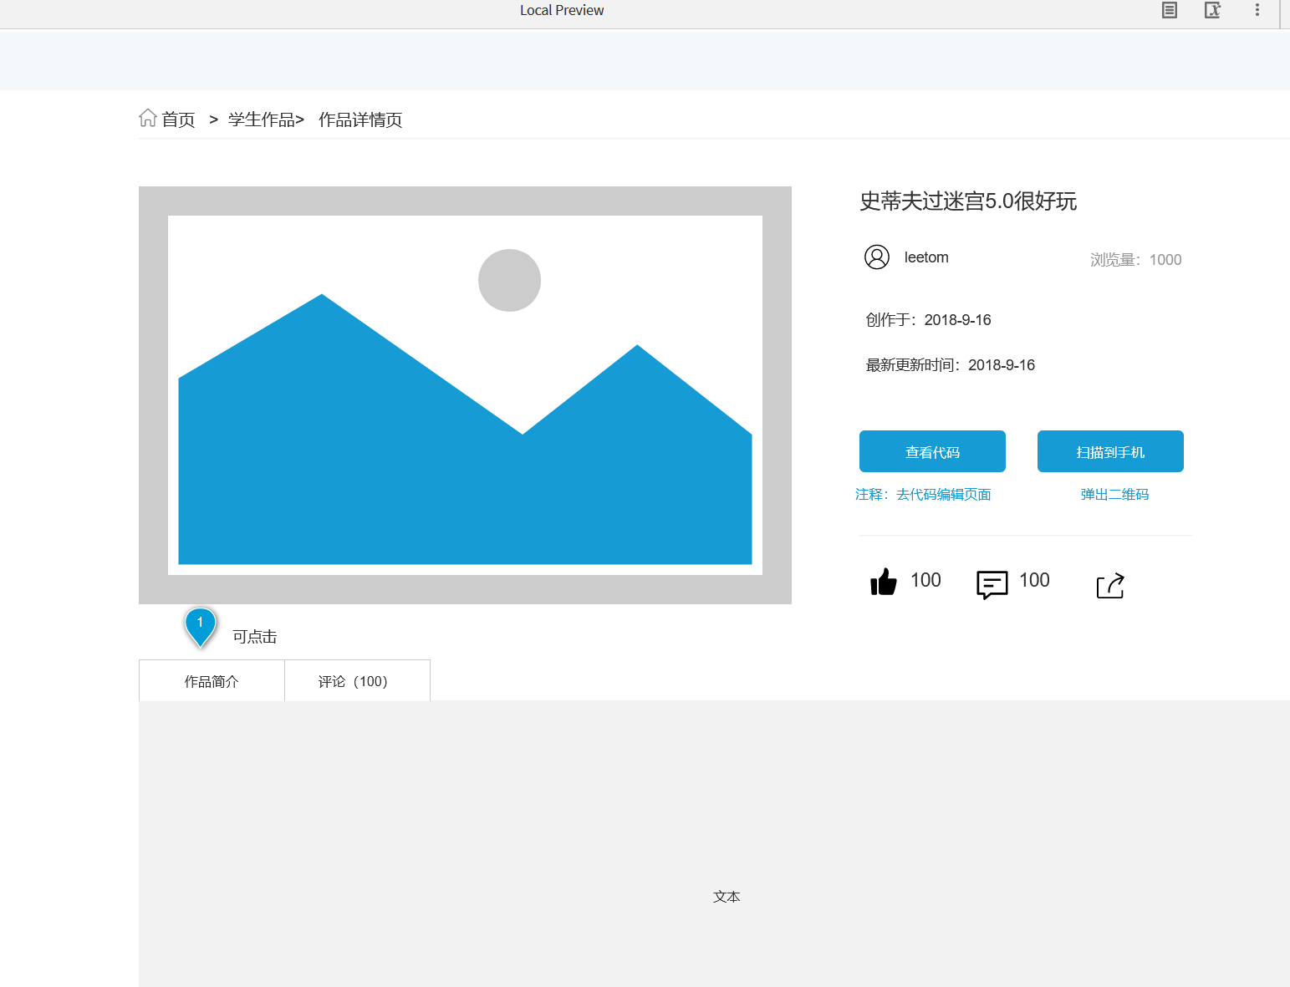Click the Local Preview title text
1290x987 pixels.
click(x=562, y=10)
